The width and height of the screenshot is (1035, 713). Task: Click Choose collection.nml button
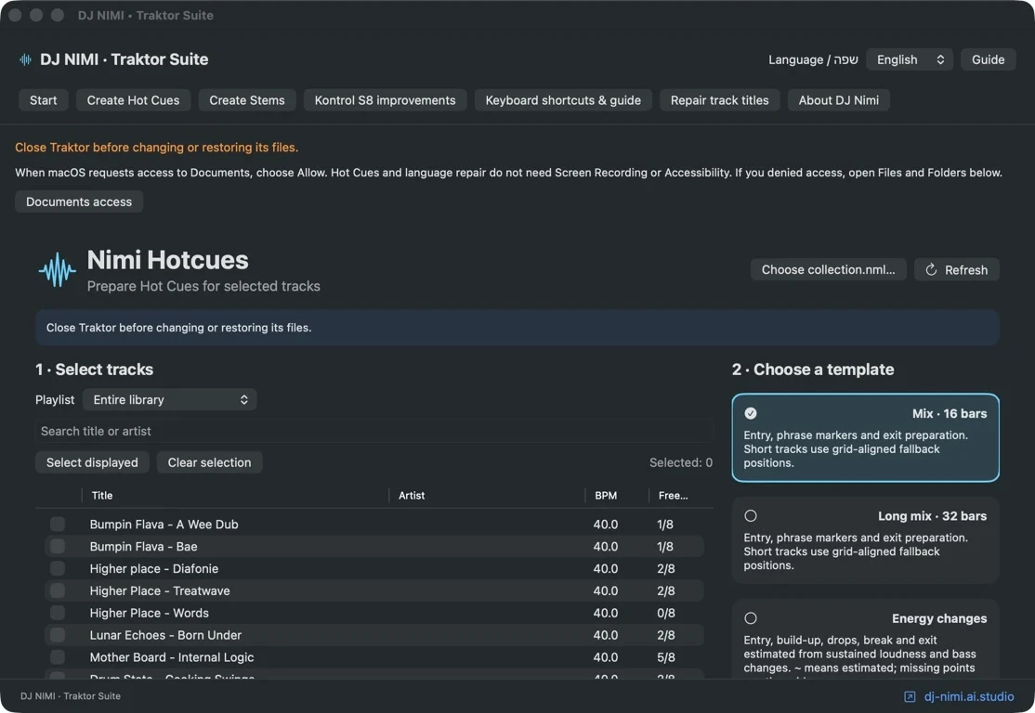[828, 270]
